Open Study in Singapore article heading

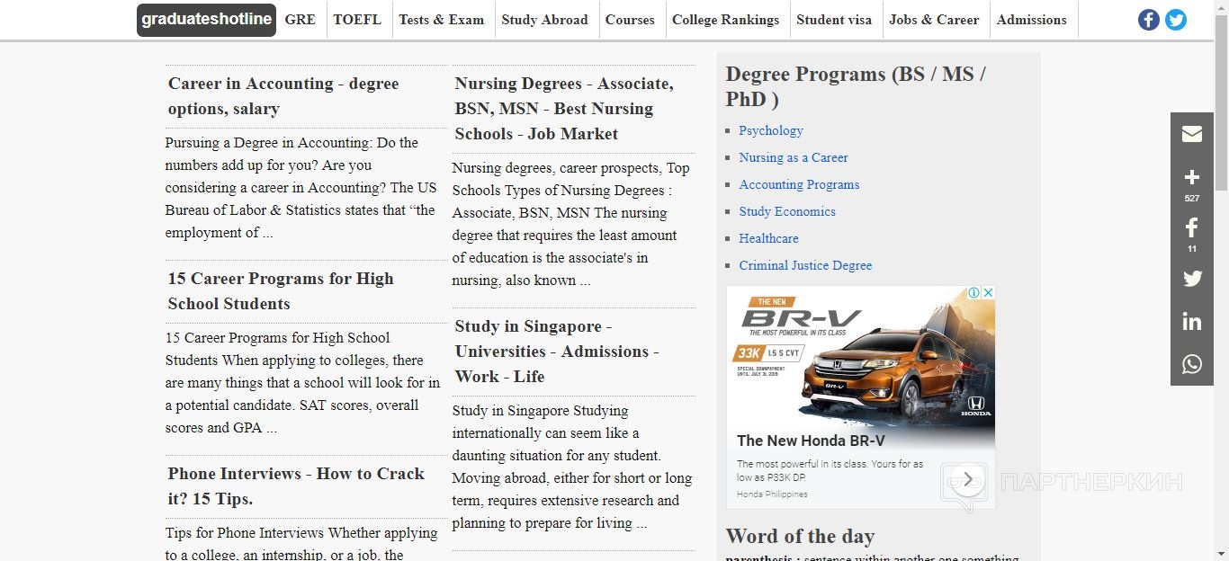557,352
